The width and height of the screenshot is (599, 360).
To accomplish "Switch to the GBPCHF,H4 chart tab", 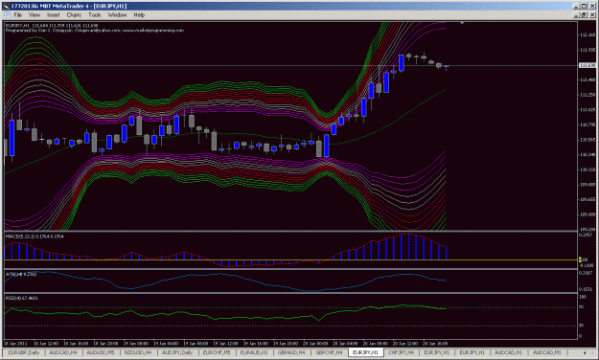I will [329, 352].
